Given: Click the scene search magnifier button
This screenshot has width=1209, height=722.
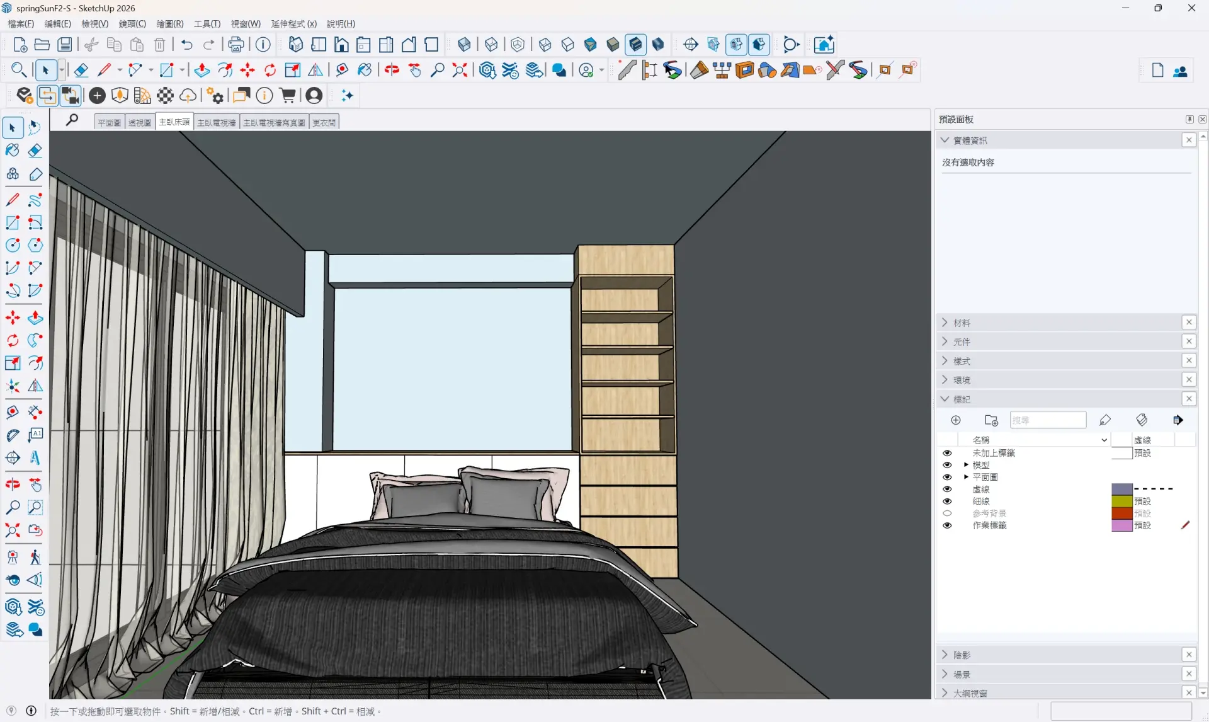Looking at the screenshot, I should tap(72, 120).
